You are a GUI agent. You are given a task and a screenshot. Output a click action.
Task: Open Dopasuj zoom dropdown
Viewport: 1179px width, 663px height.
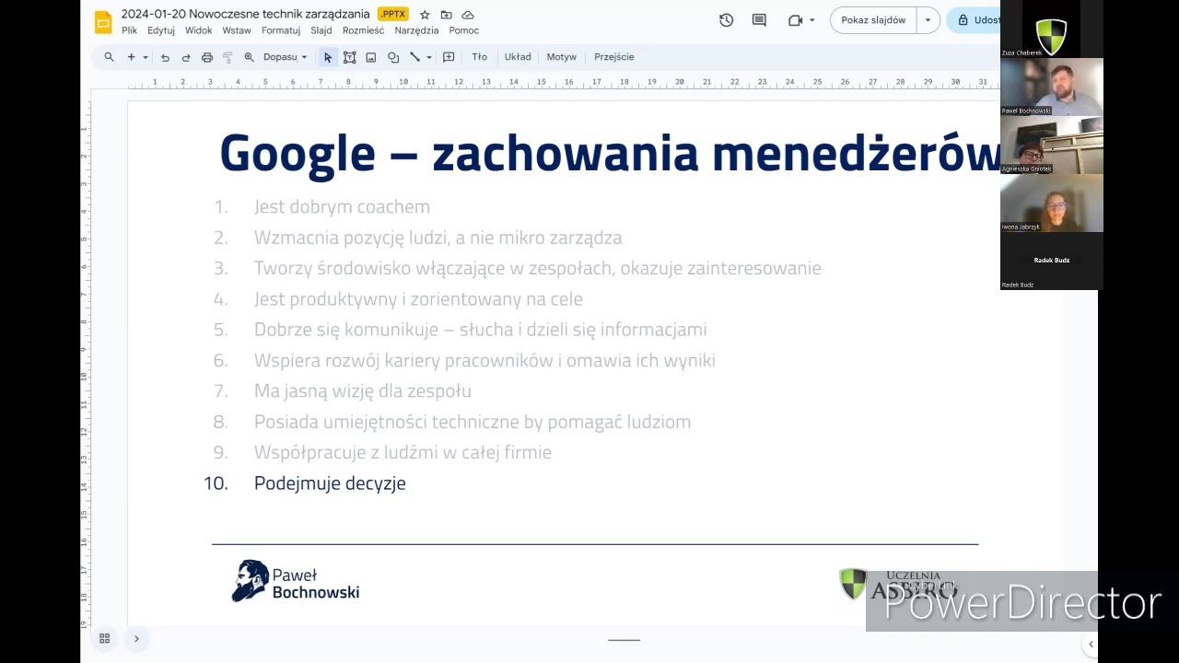point(285,57)
